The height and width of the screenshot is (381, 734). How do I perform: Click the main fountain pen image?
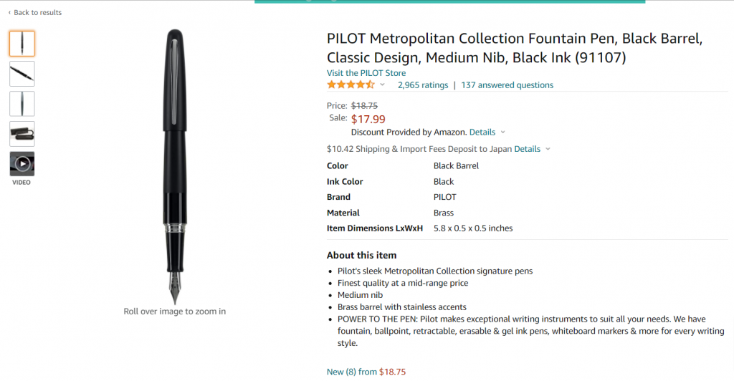tap(175, 167)
